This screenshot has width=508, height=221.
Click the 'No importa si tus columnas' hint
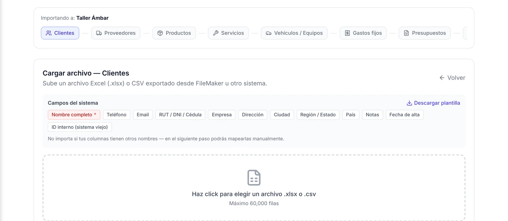[x=166, y=139]
